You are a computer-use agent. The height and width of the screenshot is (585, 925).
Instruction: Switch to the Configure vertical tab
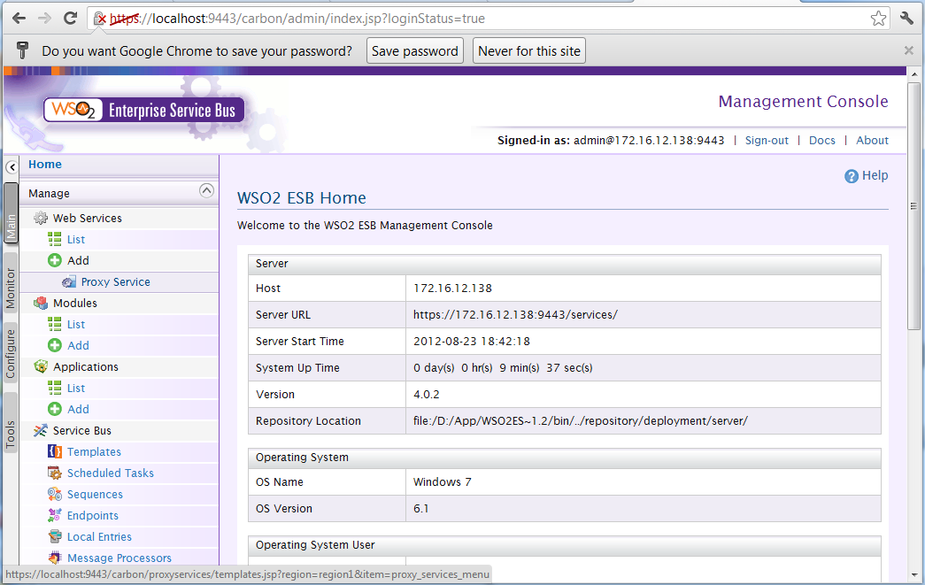click(x=11, y=352)
